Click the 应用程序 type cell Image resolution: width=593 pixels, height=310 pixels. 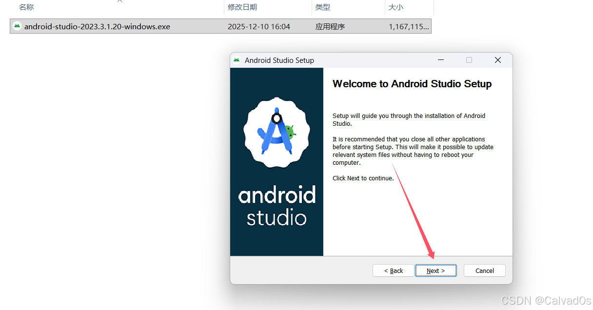tap(330, 26)
